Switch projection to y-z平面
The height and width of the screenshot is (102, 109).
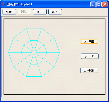click(x=90, y=56)
